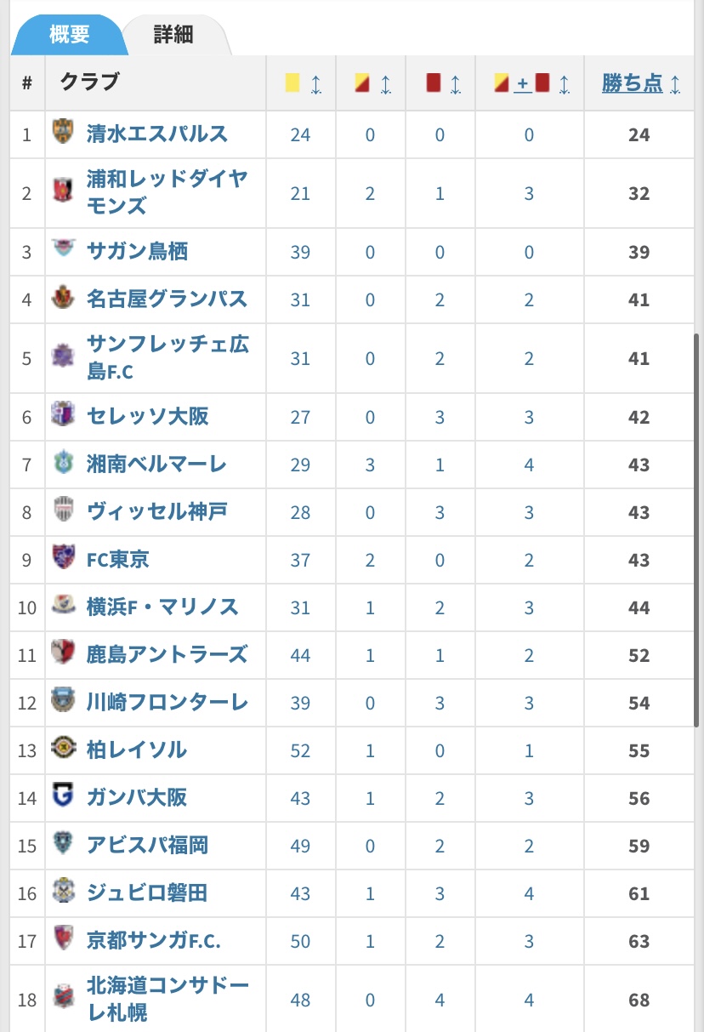Click the Kashiwa Reysol crest icon
This screenshot has height=1032, width=704.
(x=63, y=750)
